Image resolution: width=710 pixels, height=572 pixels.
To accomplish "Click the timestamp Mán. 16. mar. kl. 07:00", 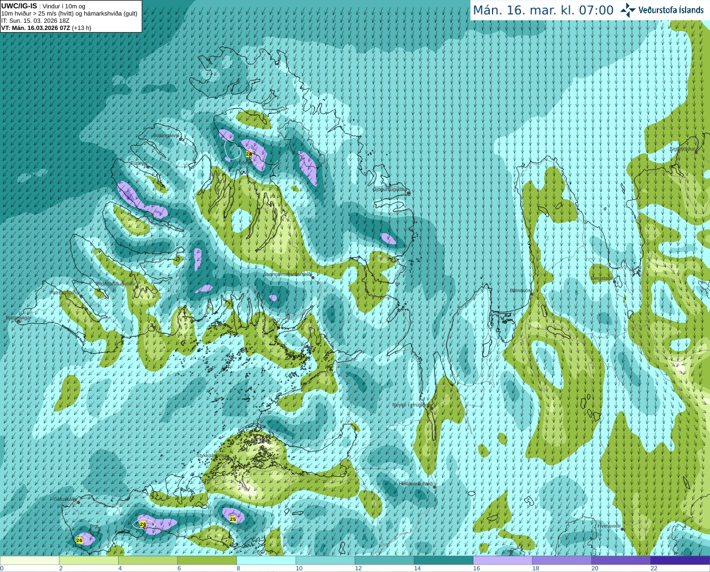I will click(x=543, y=11).
